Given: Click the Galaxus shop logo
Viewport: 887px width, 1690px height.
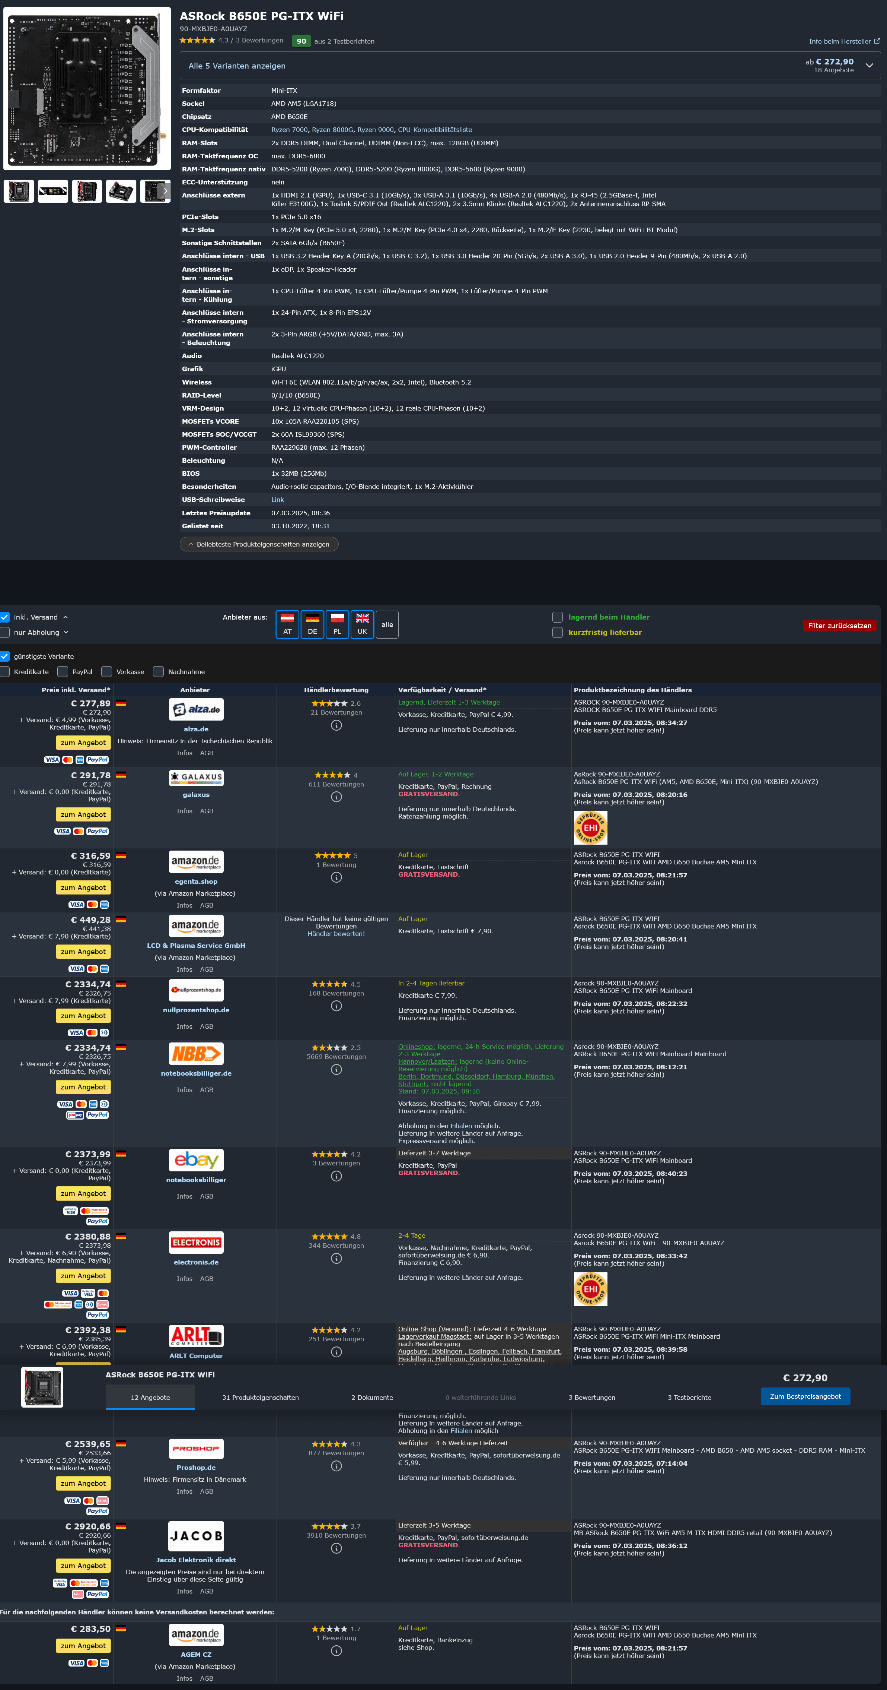Looking at the screenshot, I should pyautogui.click(x=196, y=778).
